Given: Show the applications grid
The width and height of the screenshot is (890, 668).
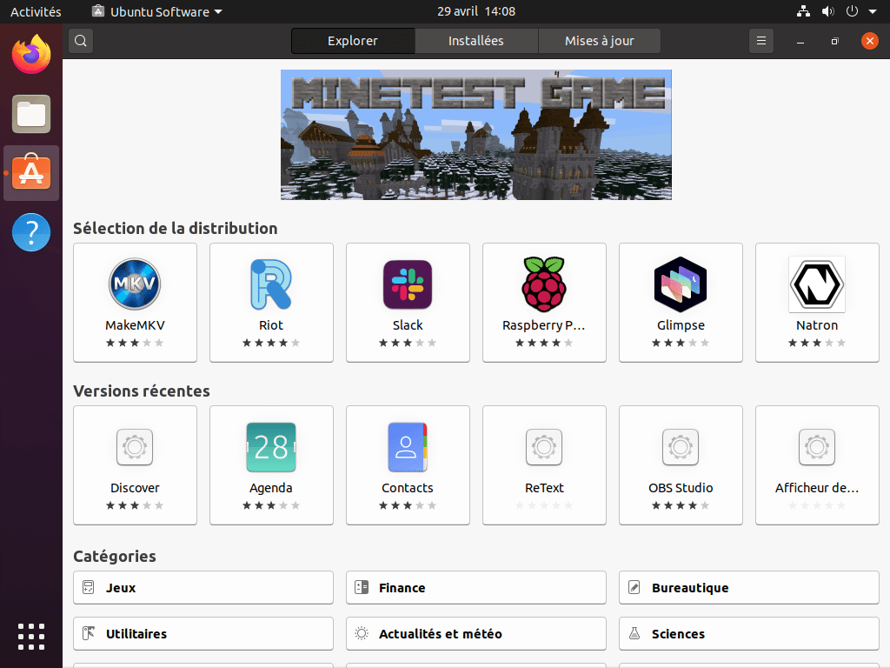Looking at the screenshot, I should 31,637.
